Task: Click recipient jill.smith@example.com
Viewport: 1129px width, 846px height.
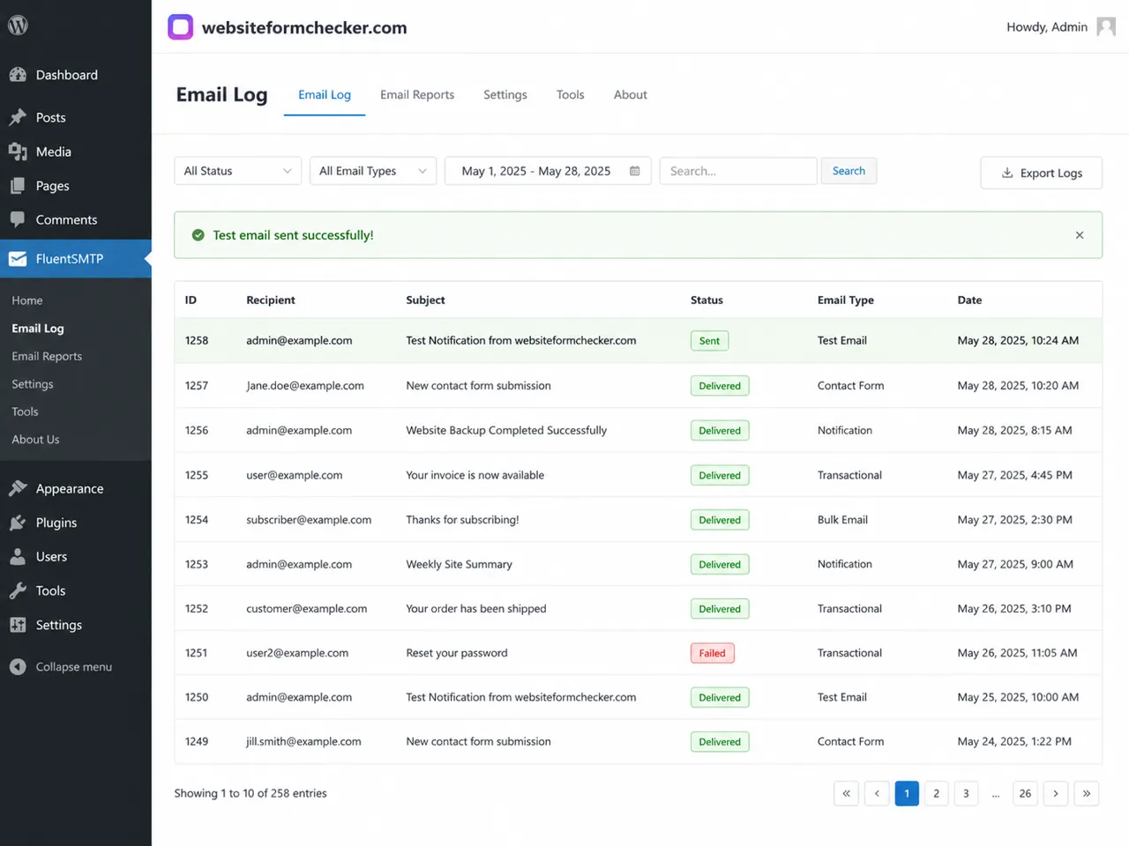Action: [x=303, y=742]
